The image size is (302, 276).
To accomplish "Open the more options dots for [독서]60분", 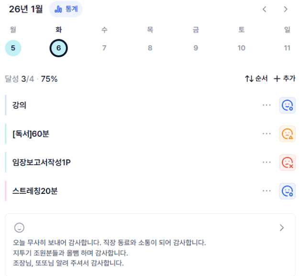I will (x=267, y=134).
